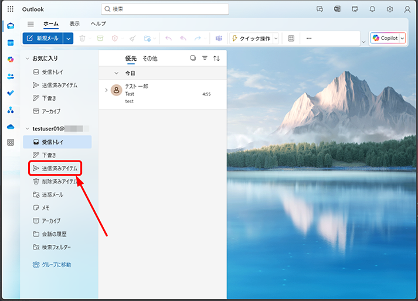Open People contacts in the left rail

click(x=11, y=77)
